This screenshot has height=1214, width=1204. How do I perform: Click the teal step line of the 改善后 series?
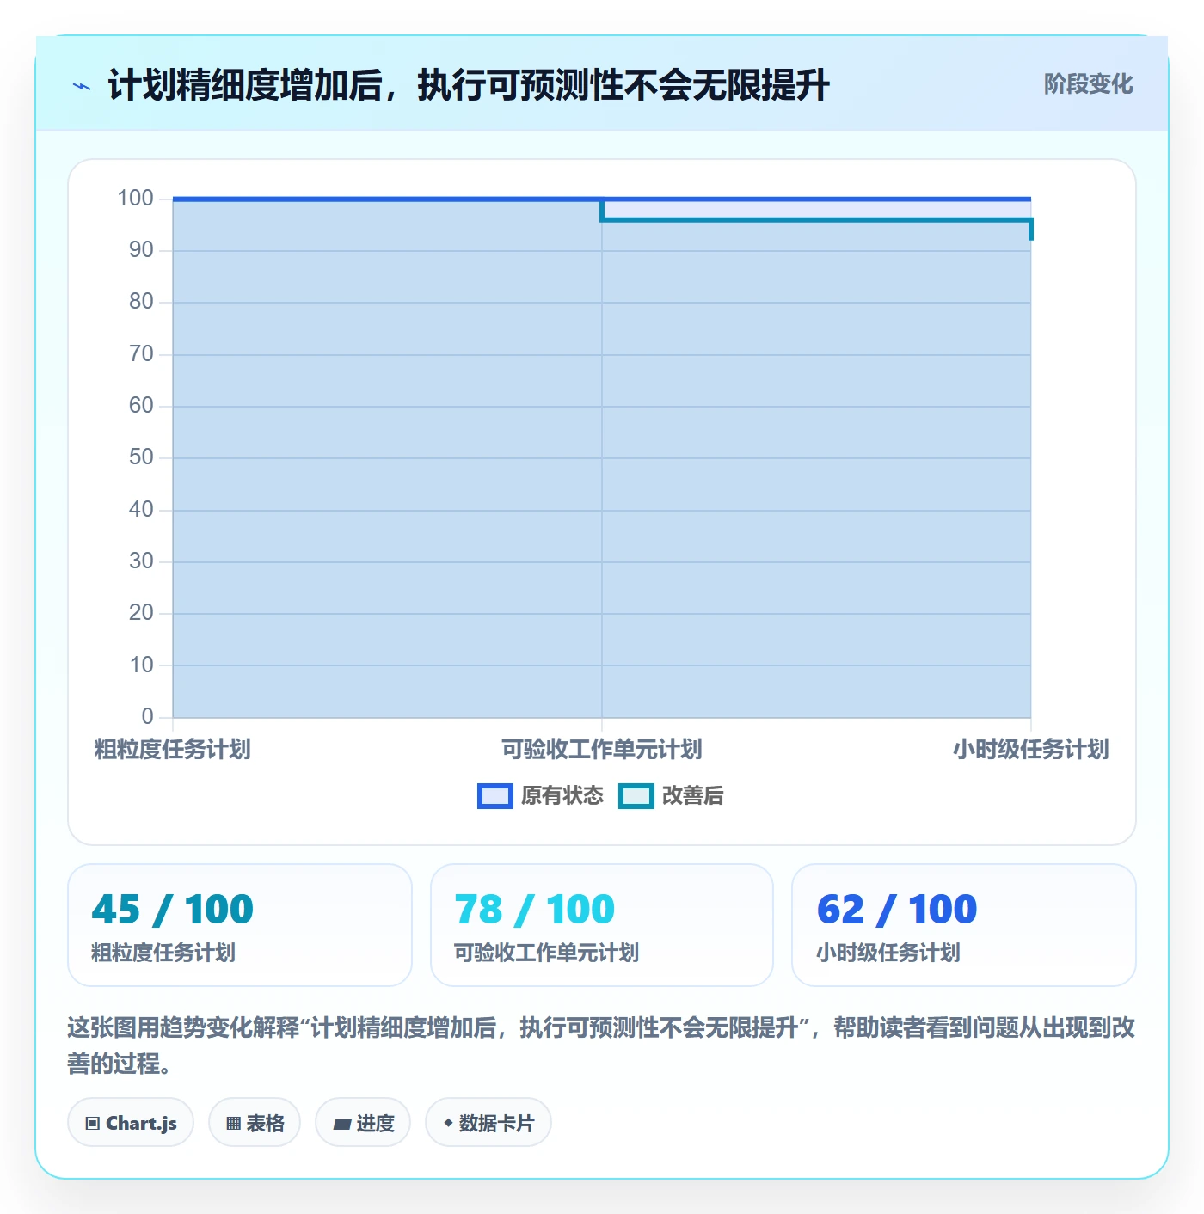(x=816, y=220)
